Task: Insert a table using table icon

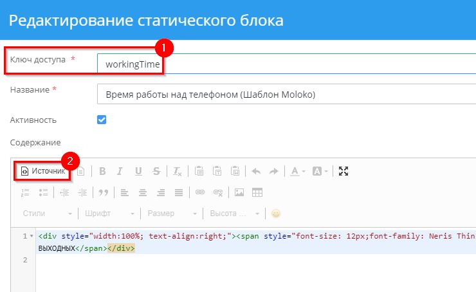Action: click(257, 192)
